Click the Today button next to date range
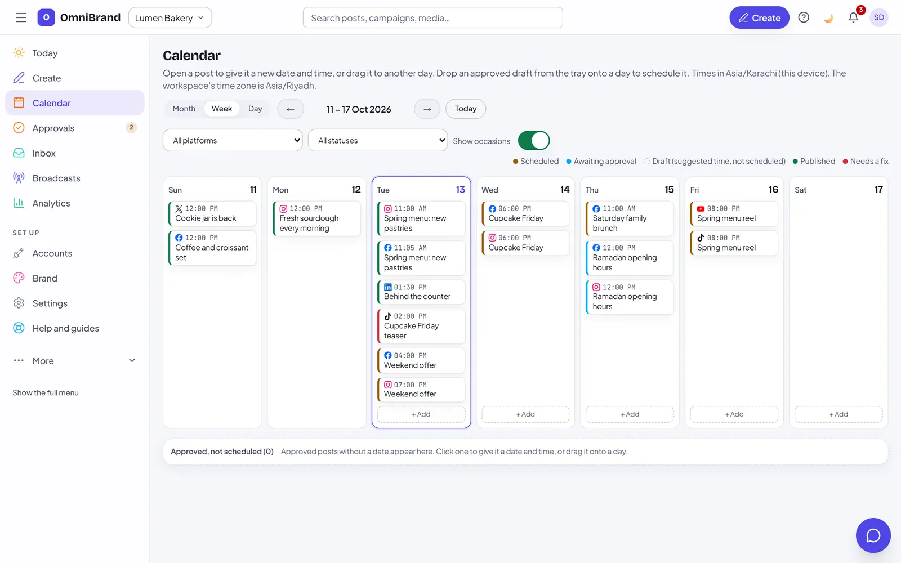901x563 pixels. tap(466, 109)
